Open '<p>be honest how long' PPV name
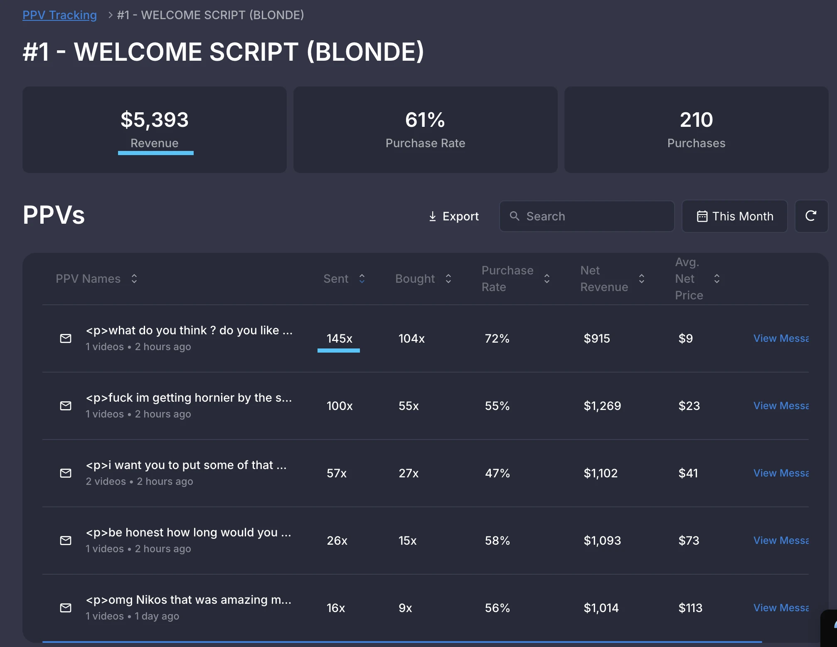 click(x=188, y=532)
